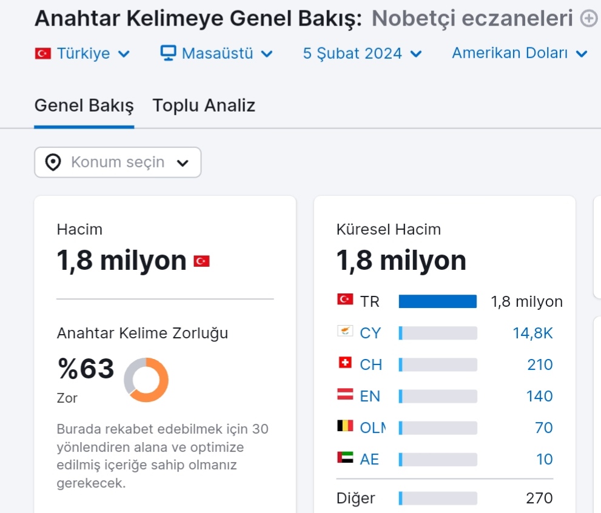
Task: Click the 14,8K volume value link
Action: click(533, 333)
